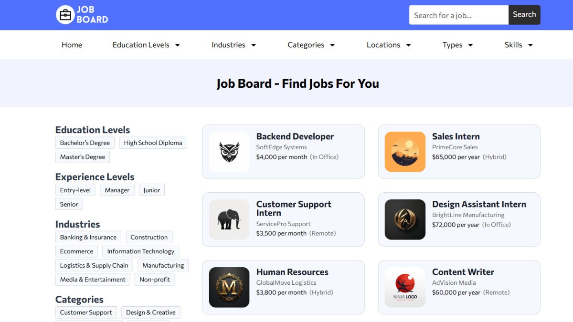Select Home in the navigation bar
Viewport: 573px width, 322px height.
pyautogui.click(x=72, y=44)
